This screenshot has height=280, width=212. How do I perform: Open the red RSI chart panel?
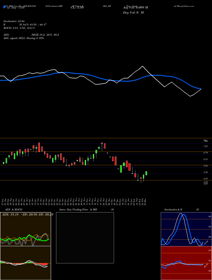pos(186,263)
